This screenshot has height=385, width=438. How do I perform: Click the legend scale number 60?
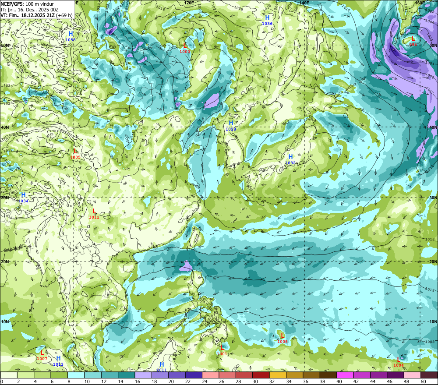[423, 381]
